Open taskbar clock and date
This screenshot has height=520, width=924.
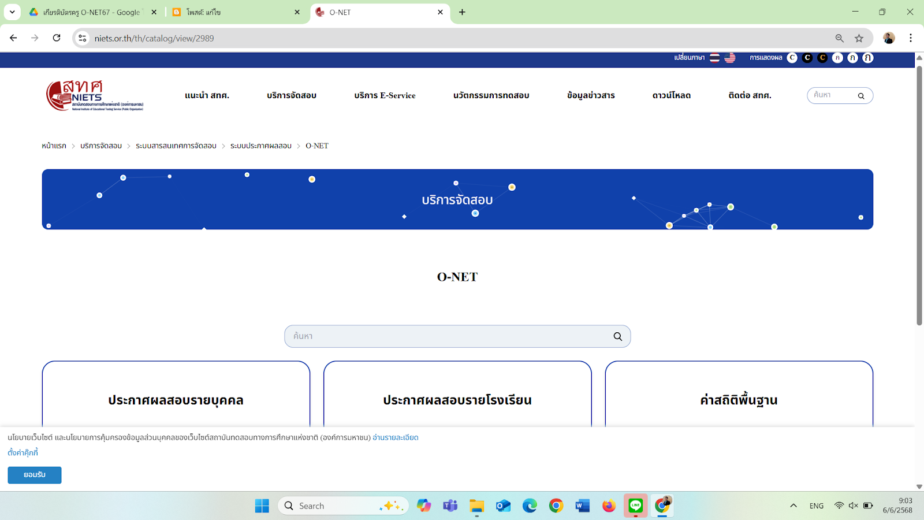[898, 506]
